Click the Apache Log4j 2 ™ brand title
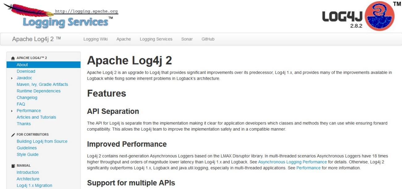This screenshot has width=402, height=189. coord(36,39)
